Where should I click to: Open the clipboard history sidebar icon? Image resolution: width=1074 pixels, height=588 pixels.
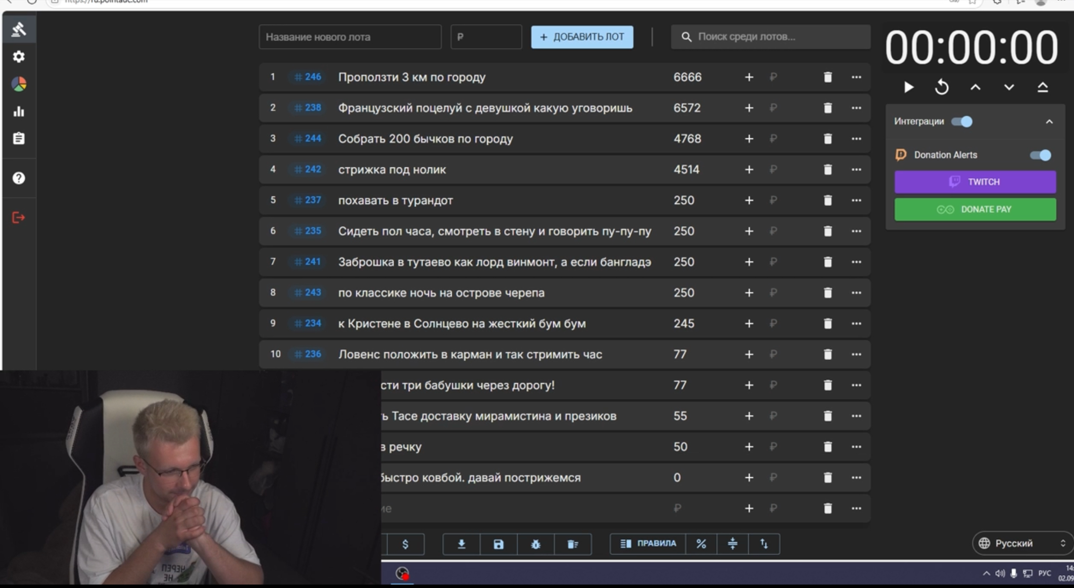click(19, 138)
